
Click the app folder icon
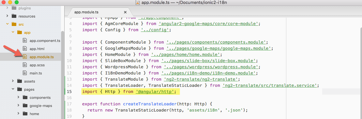point(20,33)
